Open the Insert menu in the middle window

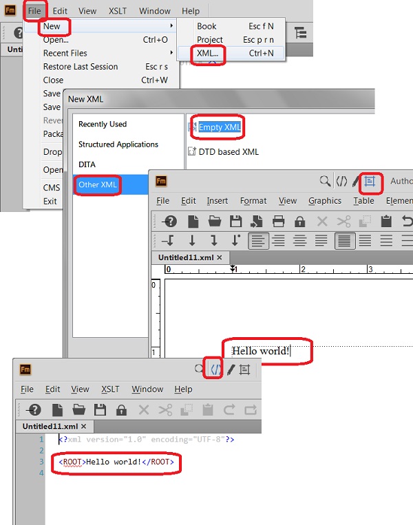click(217, 200)
